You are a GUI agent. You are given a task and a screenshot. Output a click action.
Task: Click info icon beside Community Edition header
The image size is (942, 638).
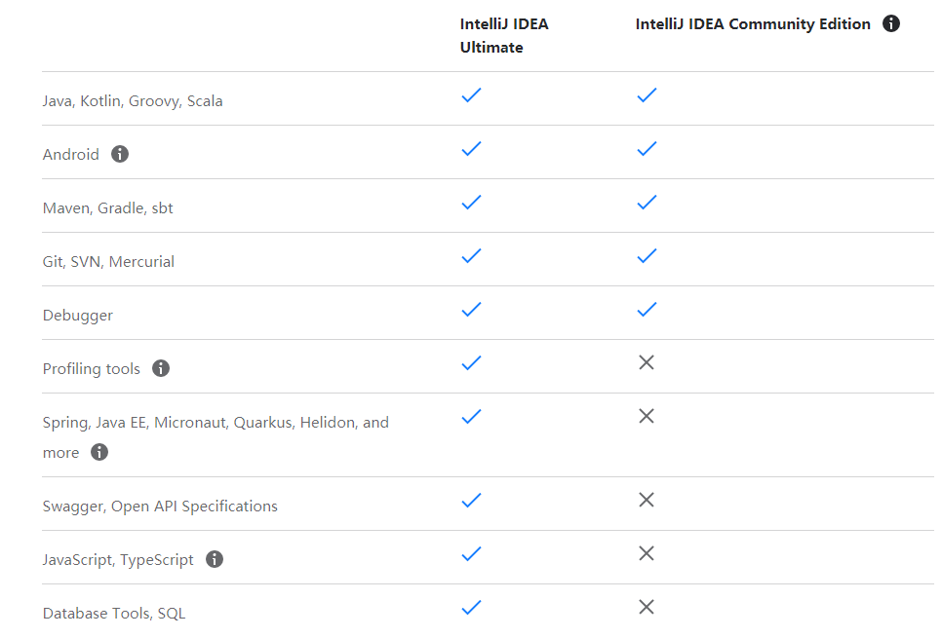pos(890,23)
